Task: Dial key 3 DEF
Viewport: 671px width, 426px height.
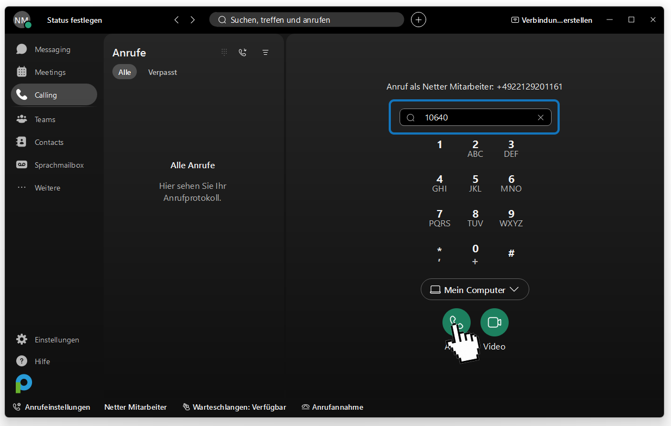Action: pos(511,149)
